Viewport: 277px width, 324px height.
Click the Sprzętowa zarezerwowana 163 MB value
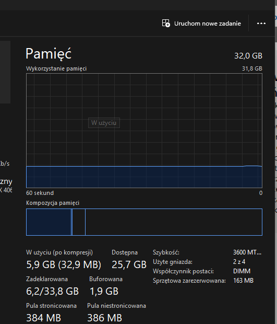pos(243,281)
